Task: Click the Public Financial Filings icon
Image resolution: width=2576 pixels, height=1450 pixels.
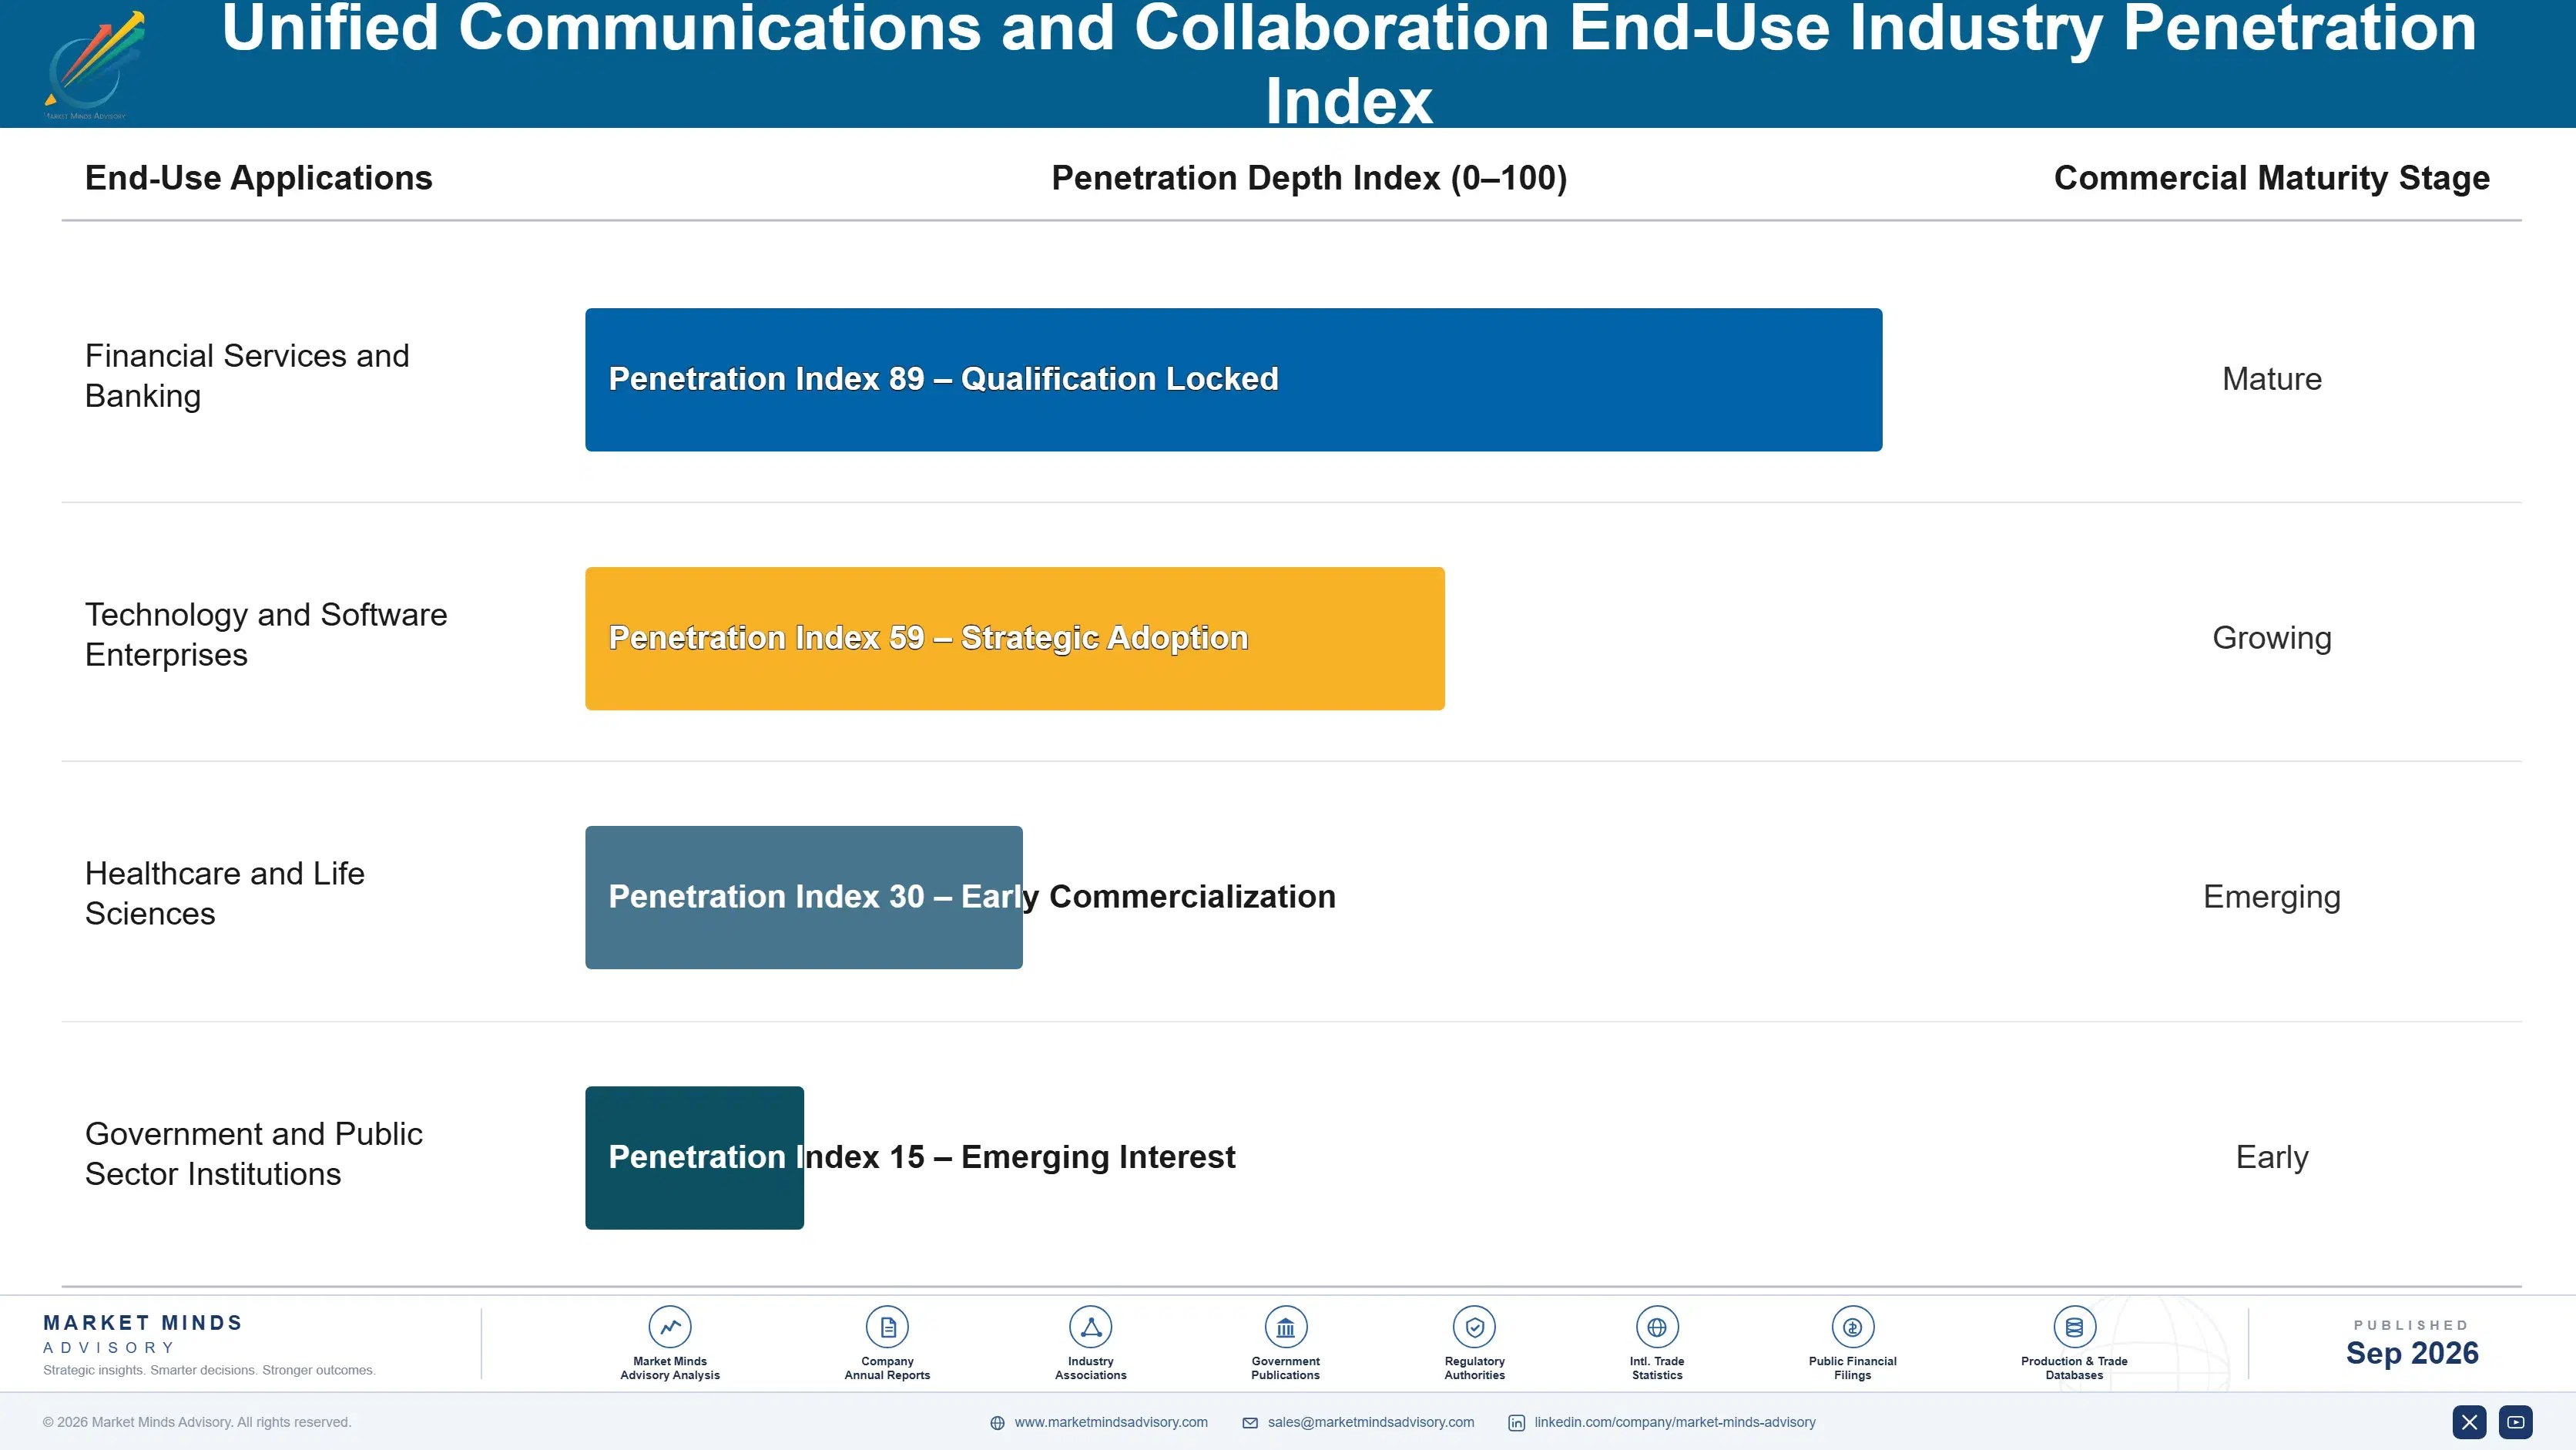Action: [x=1852, y=1327]
